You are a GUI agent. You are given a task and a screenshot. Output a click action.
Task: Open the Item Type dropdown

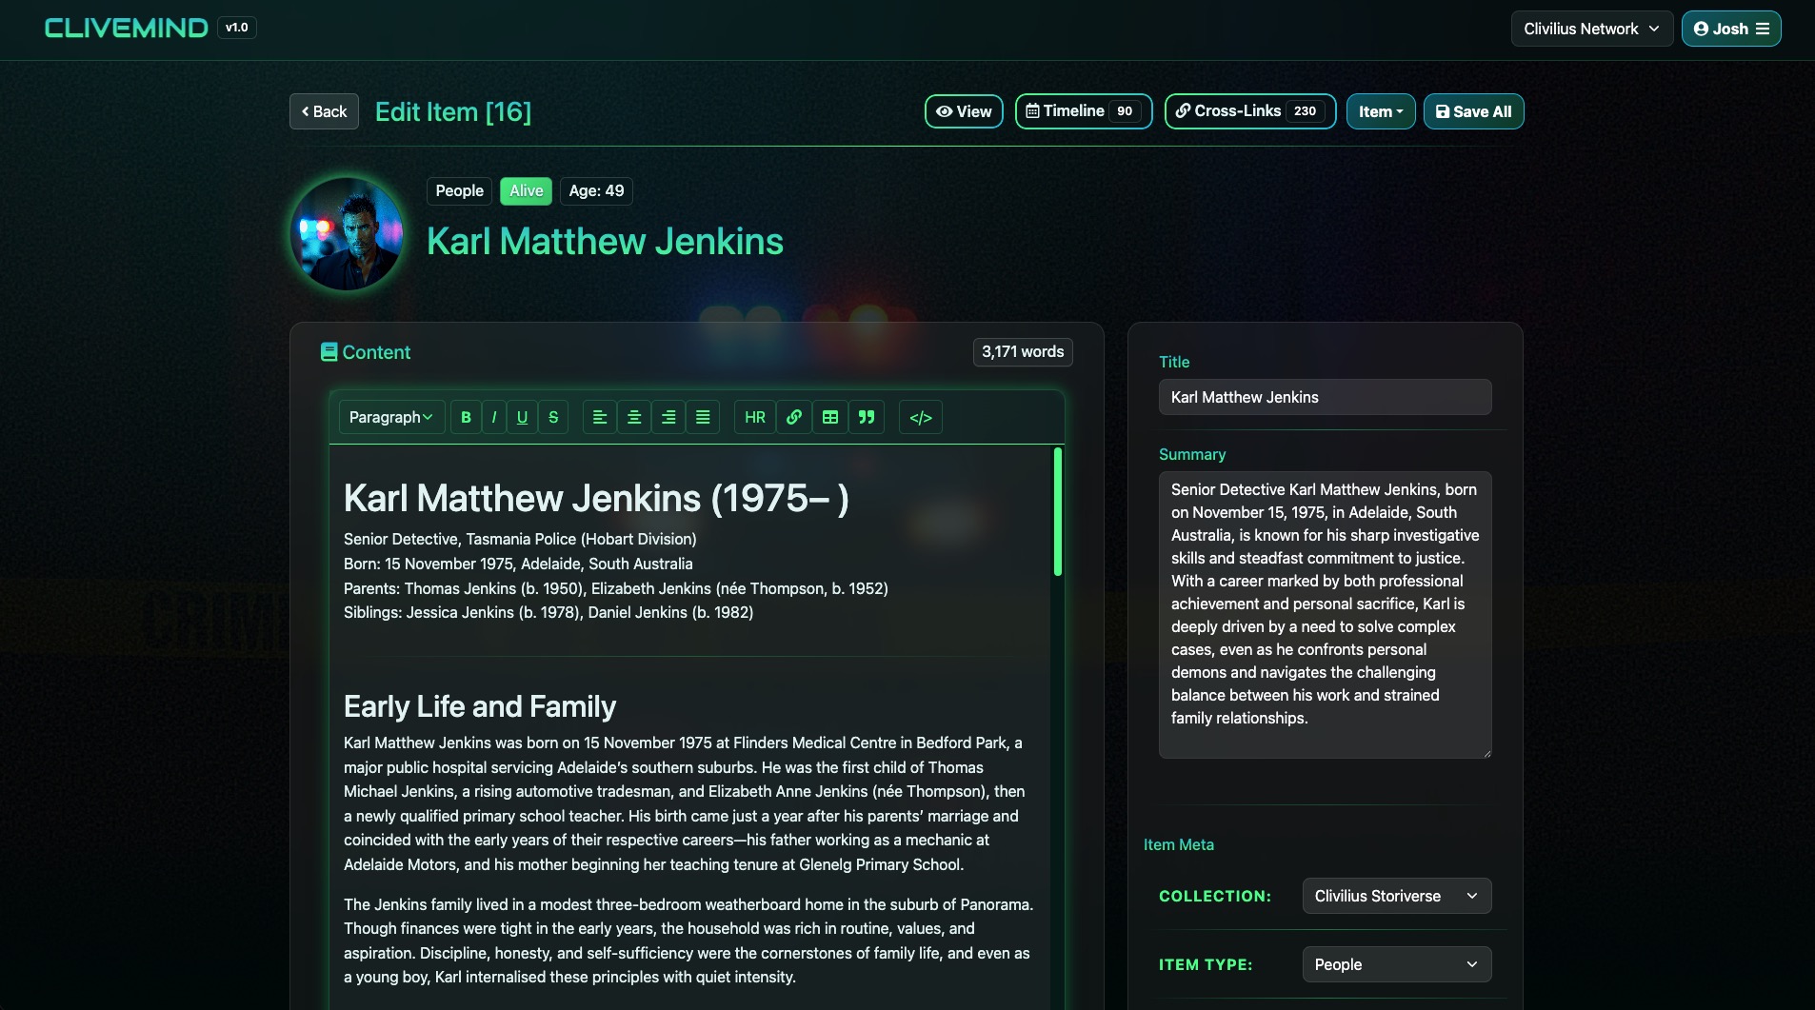(x=1396, y=964)
